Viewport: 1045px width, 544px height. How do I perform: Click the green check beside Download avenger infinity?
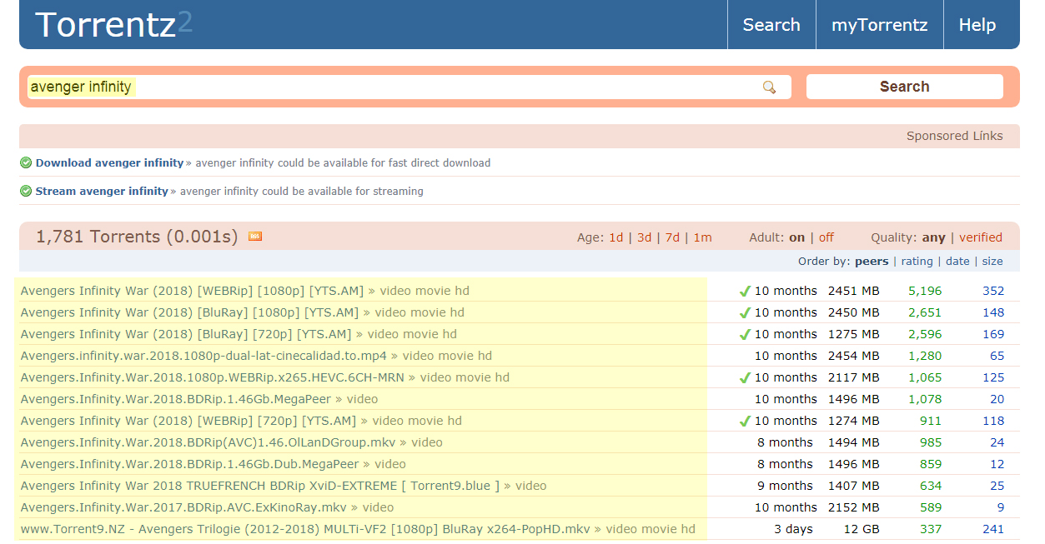tap(26, 162)
